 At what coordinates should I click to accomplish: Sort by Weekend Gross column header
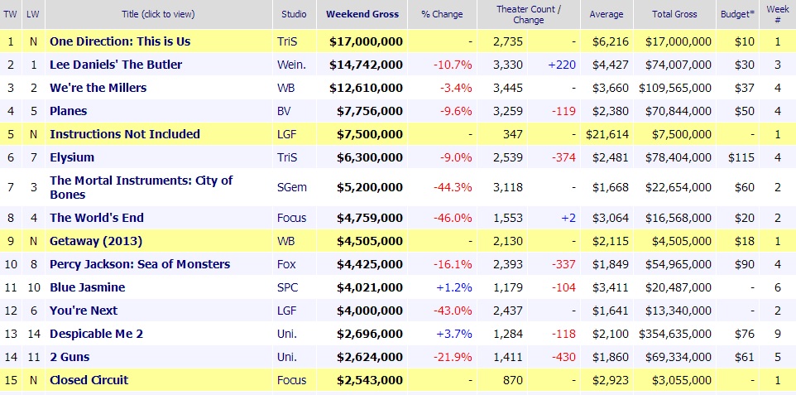tap(362, 14)
